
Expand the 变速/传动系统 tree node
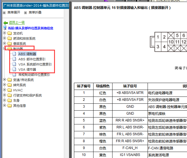point(4,80)
